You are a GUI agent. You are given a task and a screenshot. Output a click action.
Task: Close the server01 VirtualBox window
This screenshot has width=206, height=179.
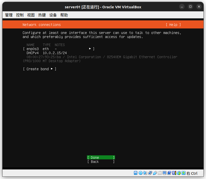199,7
